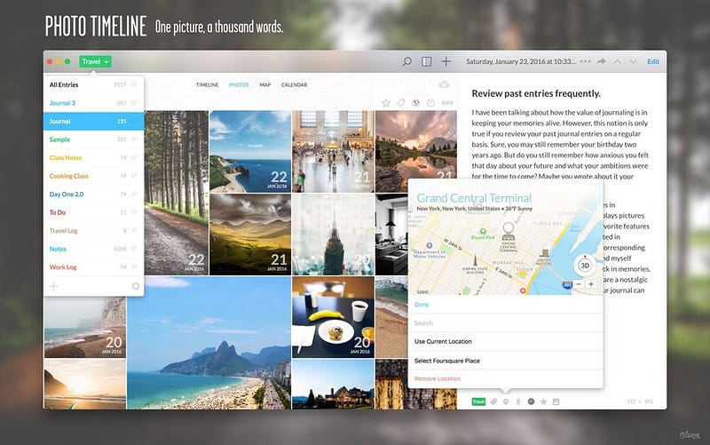This screenshot has height=445, width=710.
Task: Open journal settings gear in sidebar
Action: 136,286
